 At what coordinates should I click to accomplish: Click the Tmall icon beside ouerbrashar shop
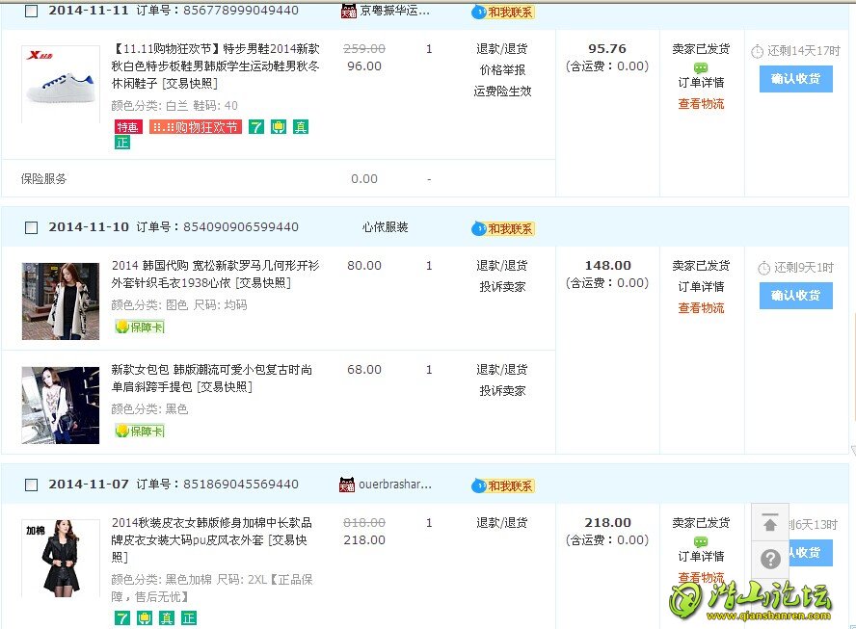(347, 485)
